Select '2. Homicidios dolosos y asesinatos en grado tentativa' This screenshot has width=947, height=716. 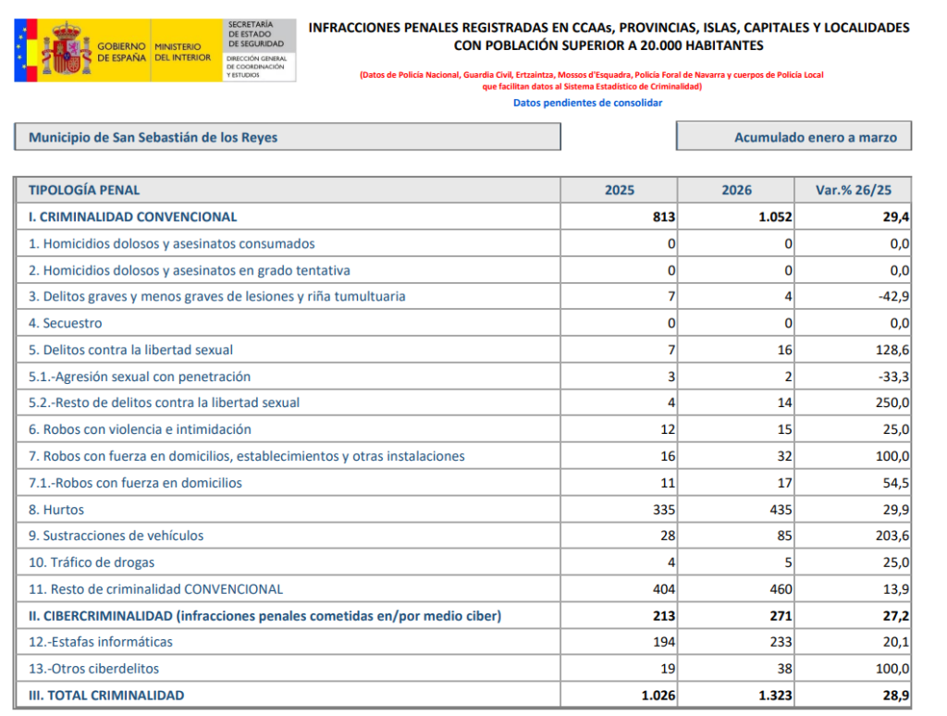point(189,270)
